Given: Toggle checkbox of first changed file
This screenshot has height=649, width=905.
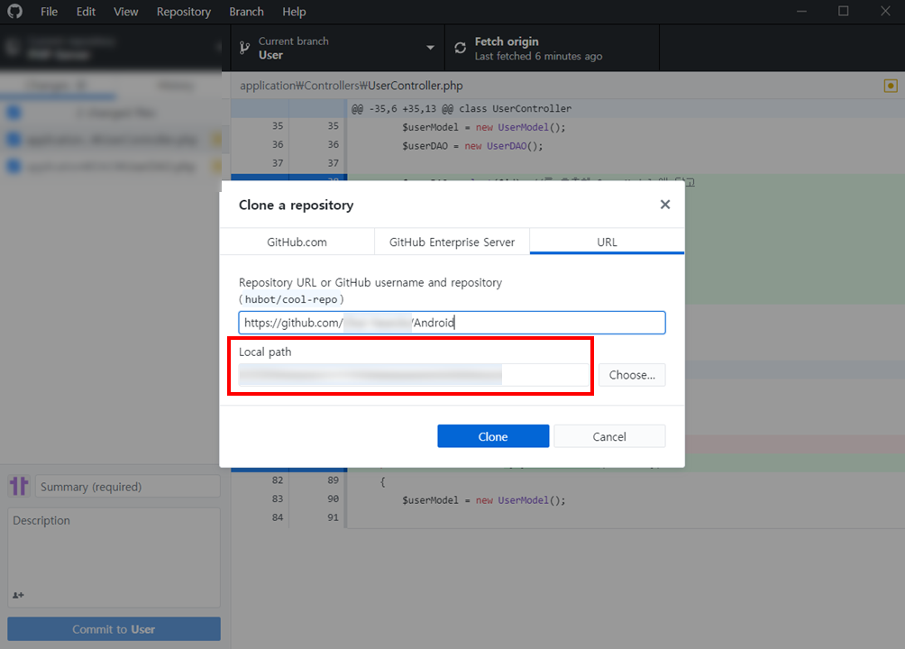Looking at the screenshot, I should (x=14, y=139).
